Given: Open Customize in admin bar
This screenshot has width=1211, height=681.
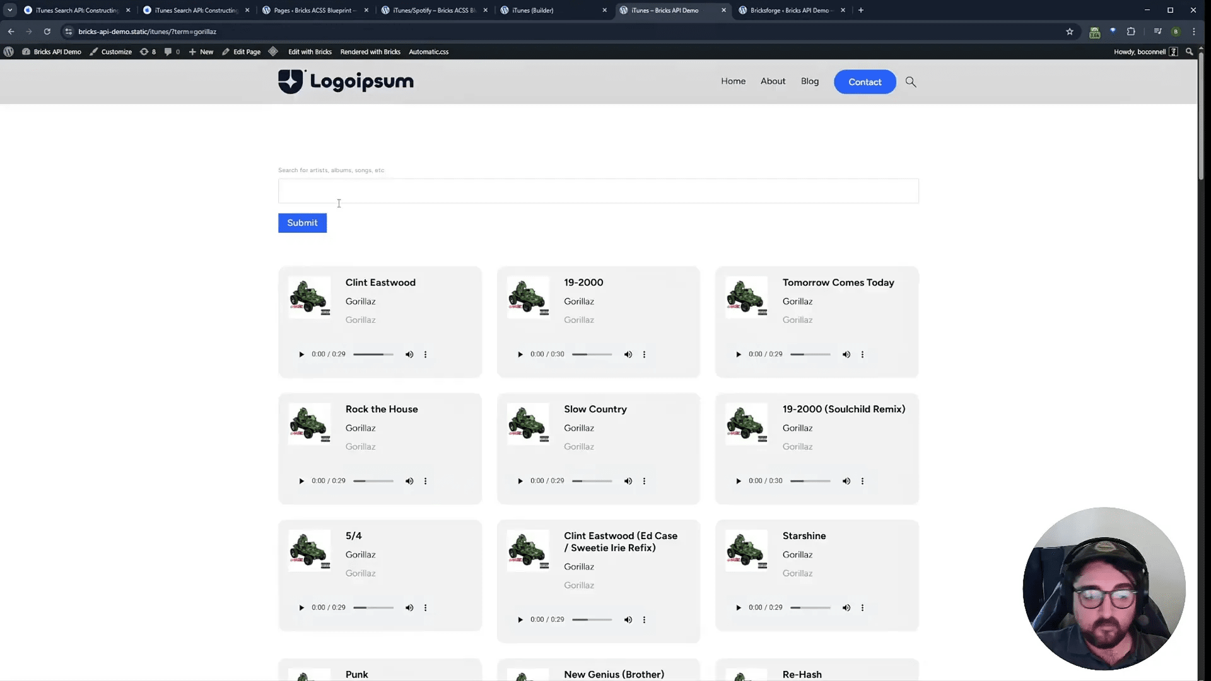Looking at the screenshot, I should [x=111, y=52].
